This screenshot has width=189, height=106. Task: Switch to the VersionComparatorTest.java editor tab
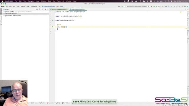pyautogui.click(x=59, y=9)
